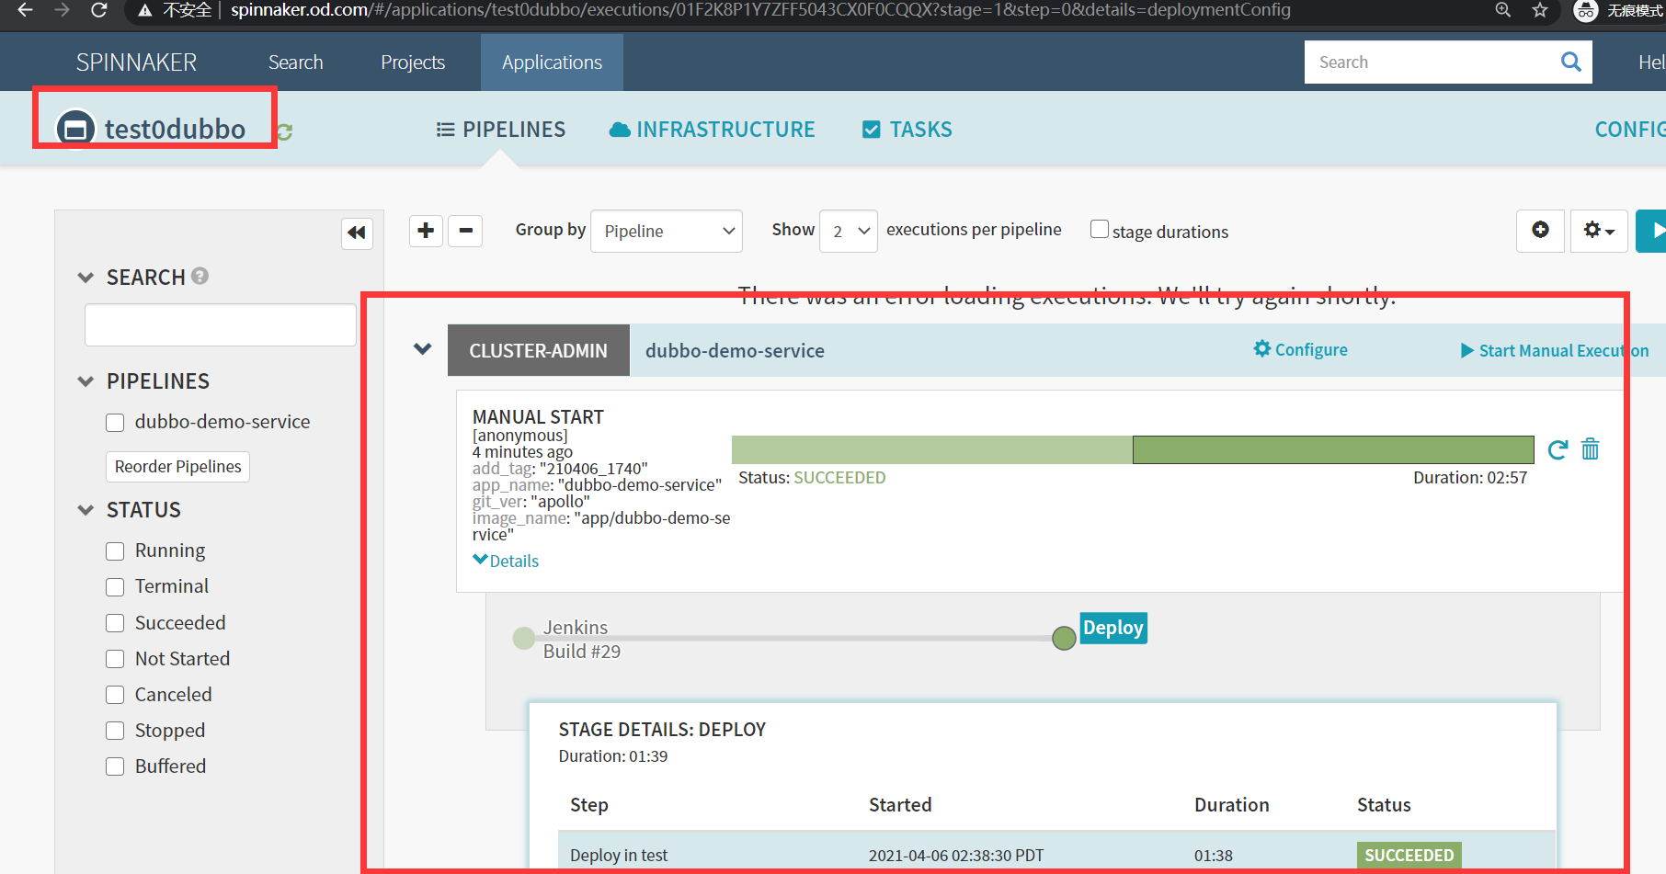Viewport: 1666px width, 874px height.
Task: Open the Search nav item
Action: (x=296, y=62)
